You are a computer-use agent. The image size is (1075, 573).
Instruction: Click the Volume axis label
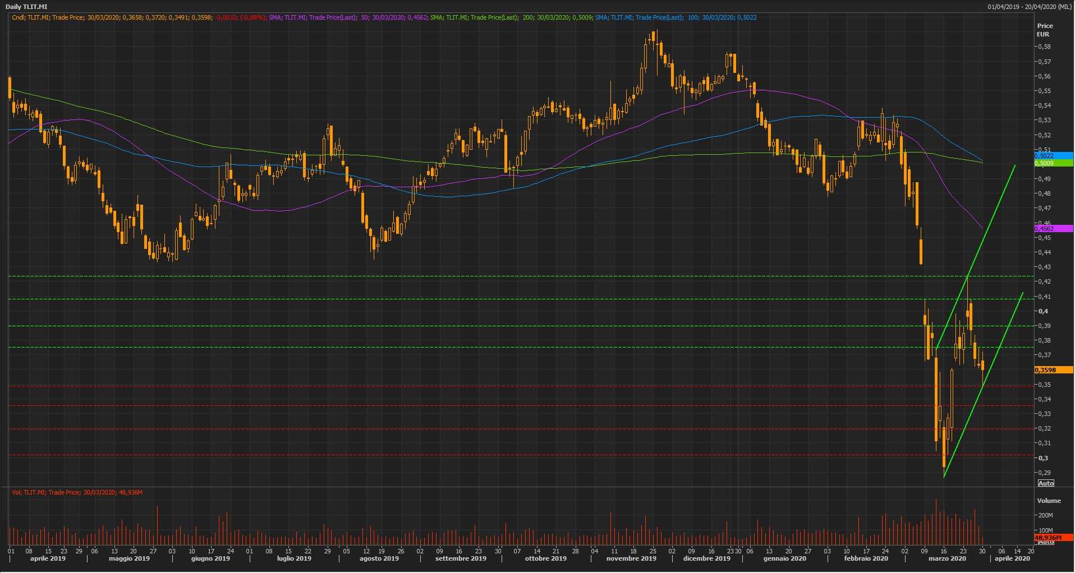click(1049, 501)
